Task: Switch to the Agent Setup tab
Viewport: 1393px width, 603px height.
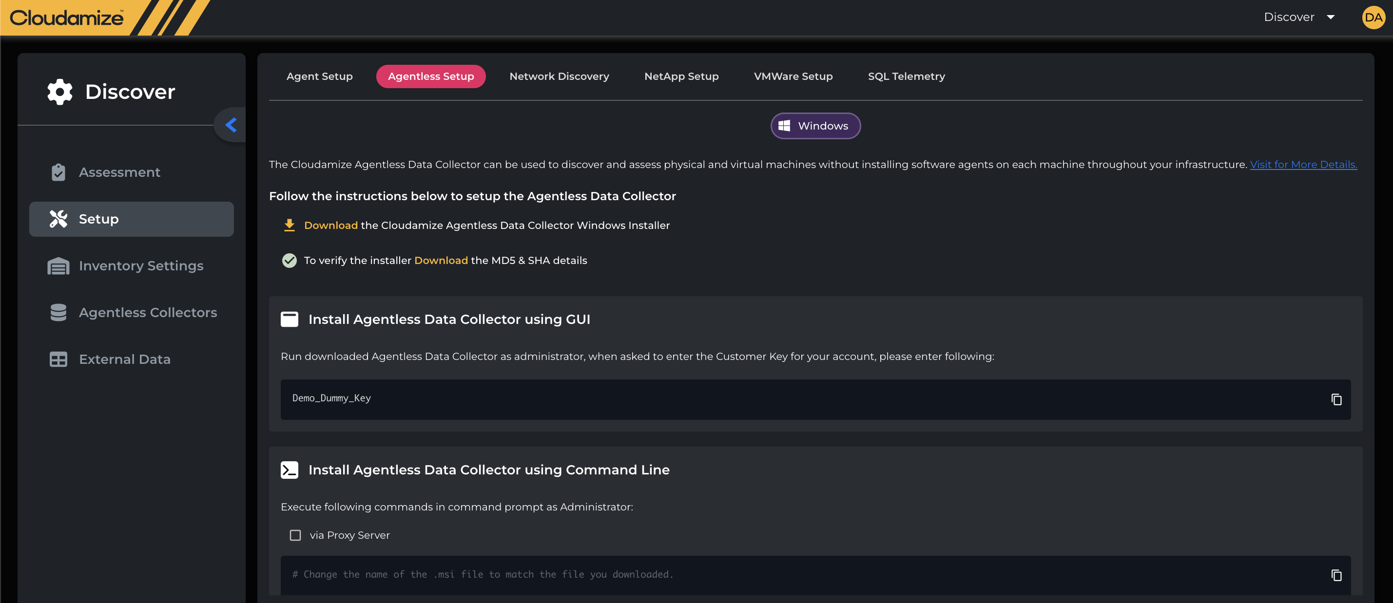Action: (319, 76)
